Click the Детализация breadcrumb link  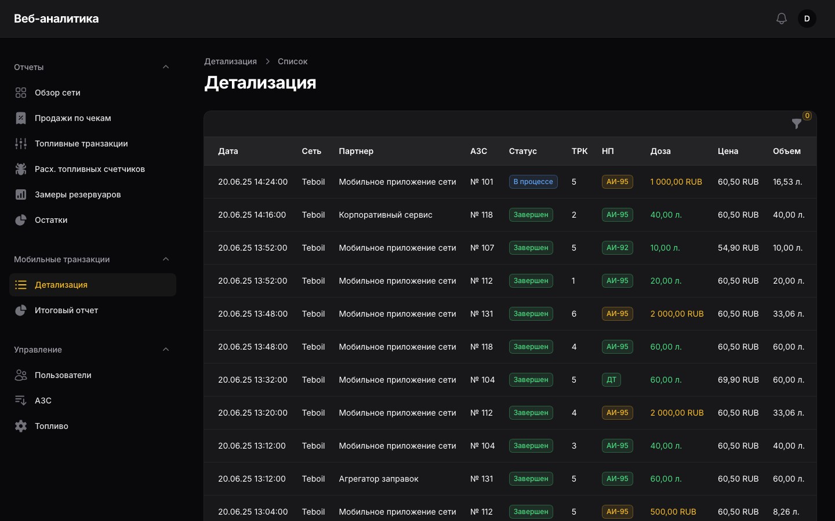coord(230,61)
